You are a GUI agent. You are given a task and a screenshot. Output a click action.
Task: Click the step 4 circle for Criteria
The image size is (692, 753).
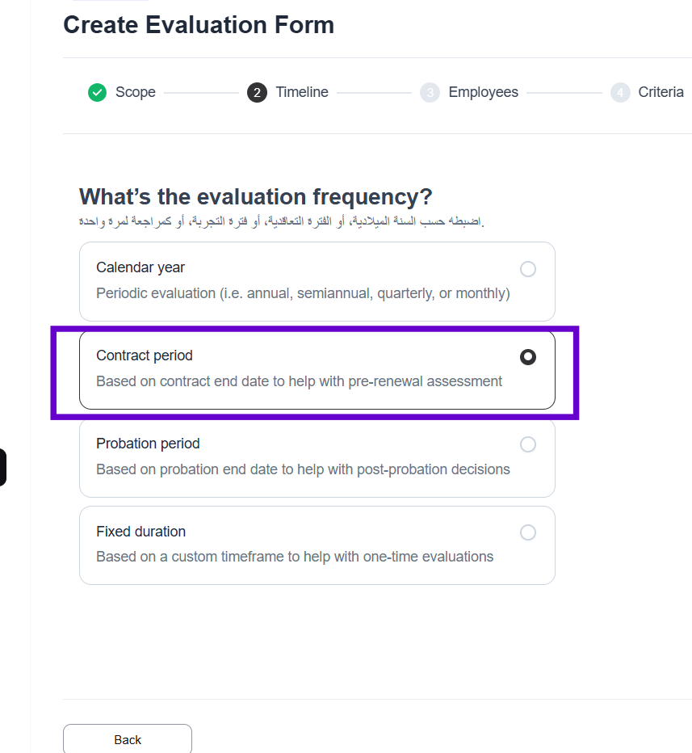pyautogui.click(x=620, y=93)
